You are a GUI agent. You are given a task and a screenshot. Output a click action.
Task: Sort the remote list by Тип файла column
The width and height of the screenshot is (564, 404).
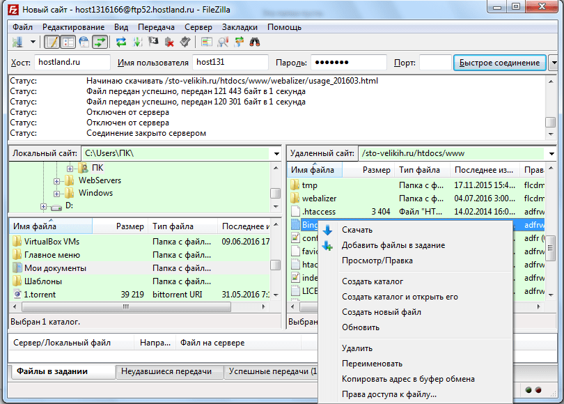422,170
